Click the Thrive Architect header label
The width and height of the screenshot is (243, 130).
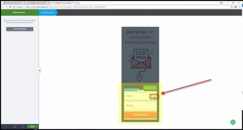pyautogui.click(x=19, y=12)
